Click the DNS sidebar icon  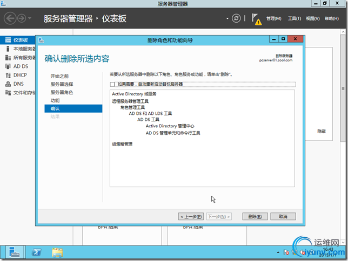click(x=8, y=84)
